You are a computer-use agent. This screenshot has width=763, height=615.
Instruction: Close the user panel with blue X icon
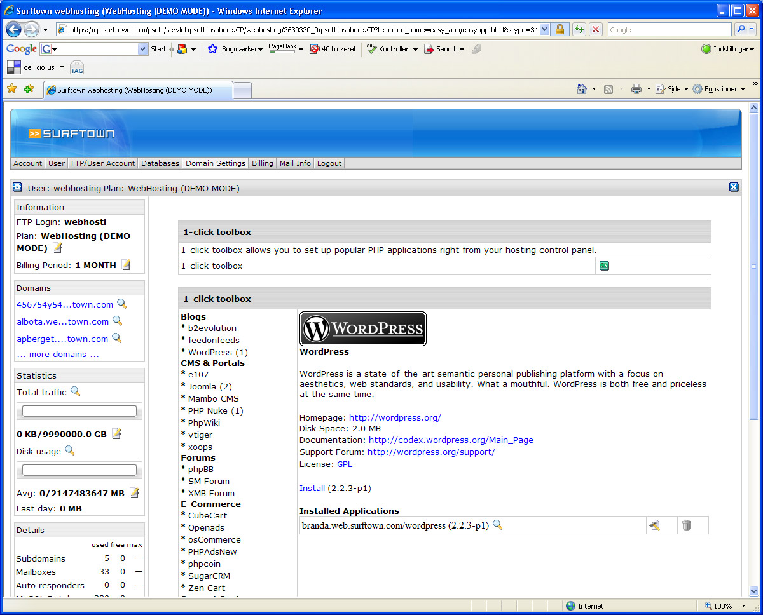(733, 187)
